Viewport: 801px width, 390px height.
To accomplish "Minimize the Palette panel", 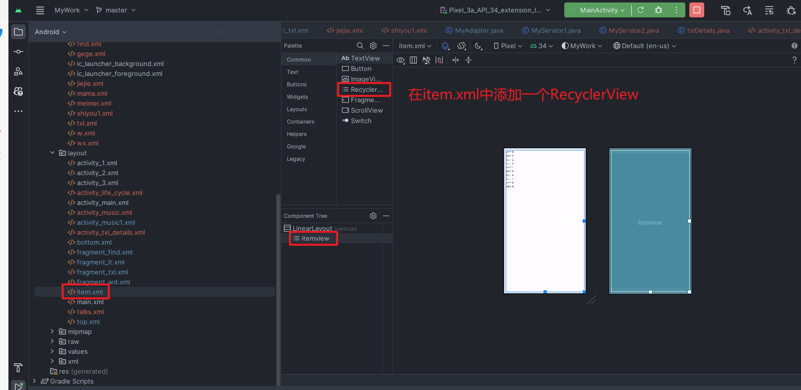I will click(x=386, y=46).
